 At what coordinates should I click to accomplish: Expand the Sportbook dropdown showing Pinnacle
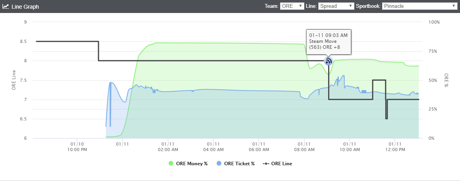point(419,6)
